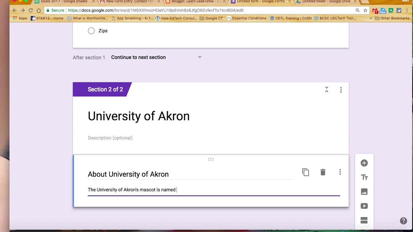Screen dimensions: 413x232
Task: Click the address bar URL
Action: pos(156,10)
